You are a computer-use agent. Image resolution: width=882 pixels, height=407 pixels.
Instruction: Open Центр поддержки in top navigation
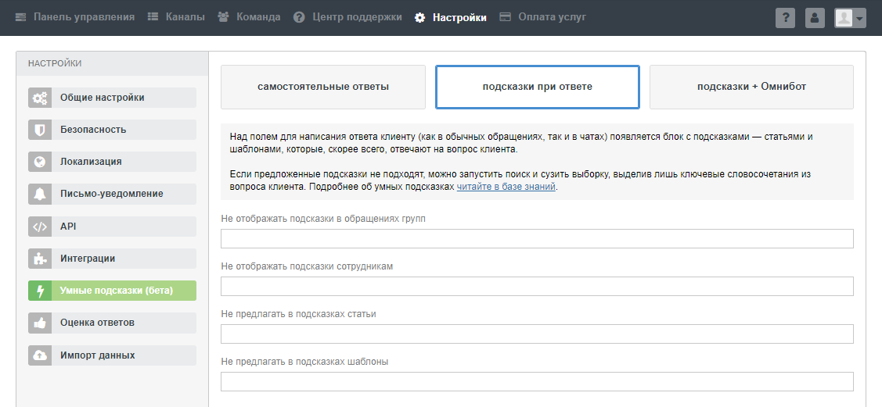(347, 17)
